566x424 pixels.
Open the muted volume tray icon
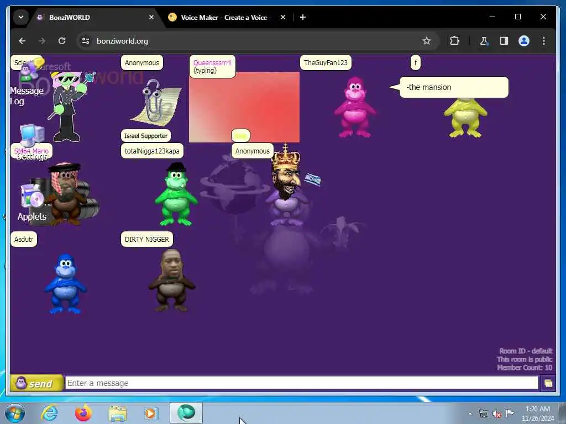click(x=497, y=414)
